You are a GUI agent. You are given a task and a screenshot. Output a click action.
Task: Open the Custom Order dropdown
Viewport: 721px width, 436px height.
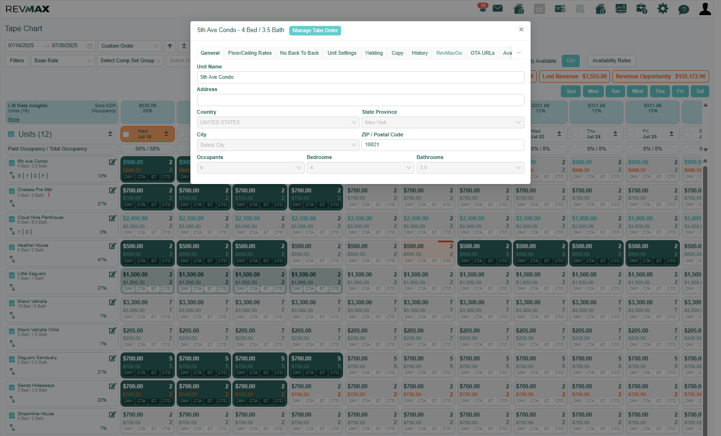129,46
